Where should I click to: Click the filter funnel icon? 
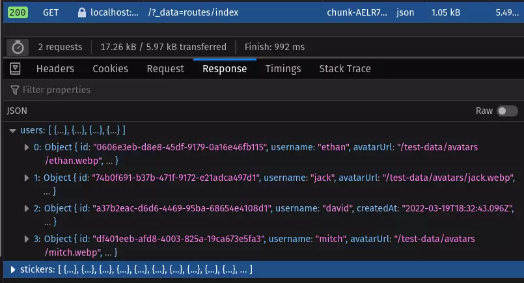pos(15,90)
